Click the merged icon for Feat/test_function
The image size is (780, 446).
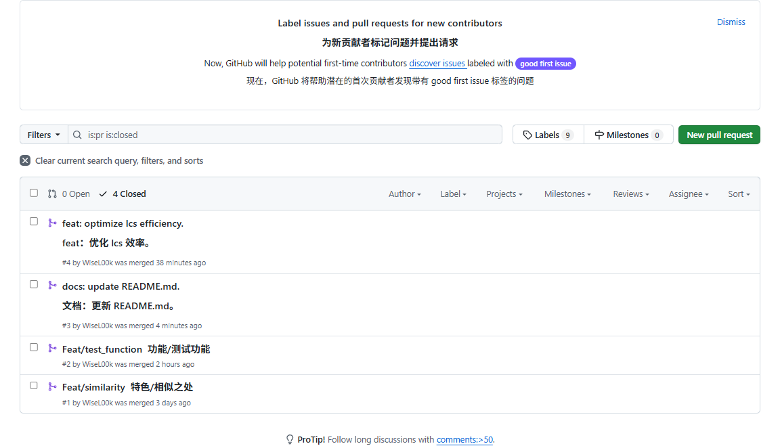pyautogui.click(x=53, y=349)
